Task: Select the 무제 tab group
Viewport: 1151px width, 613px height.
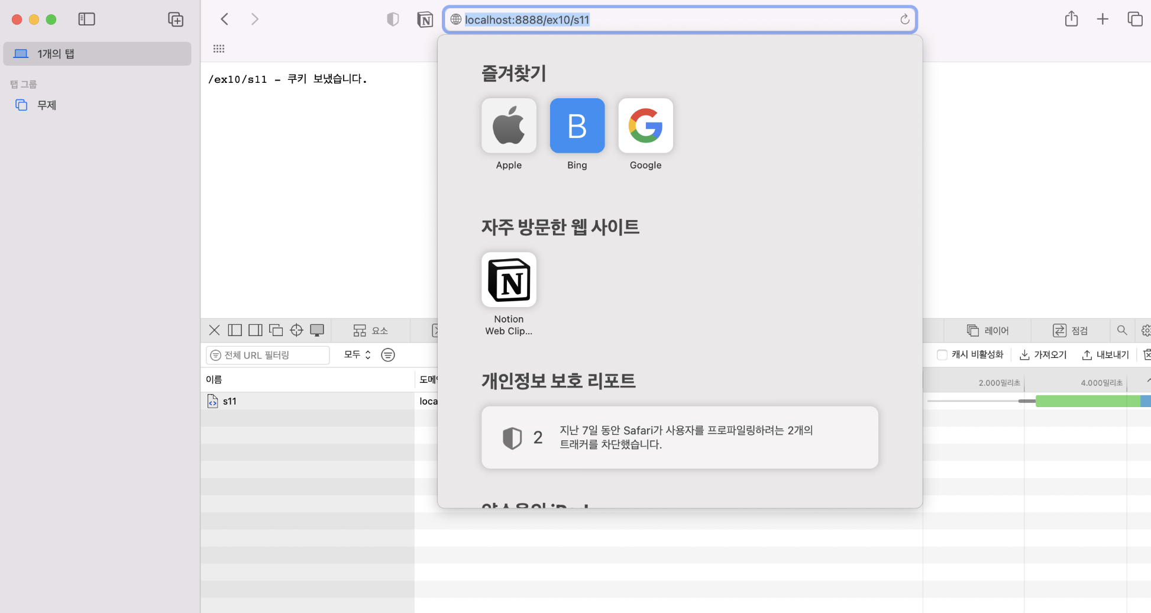Action: point(47,105)
